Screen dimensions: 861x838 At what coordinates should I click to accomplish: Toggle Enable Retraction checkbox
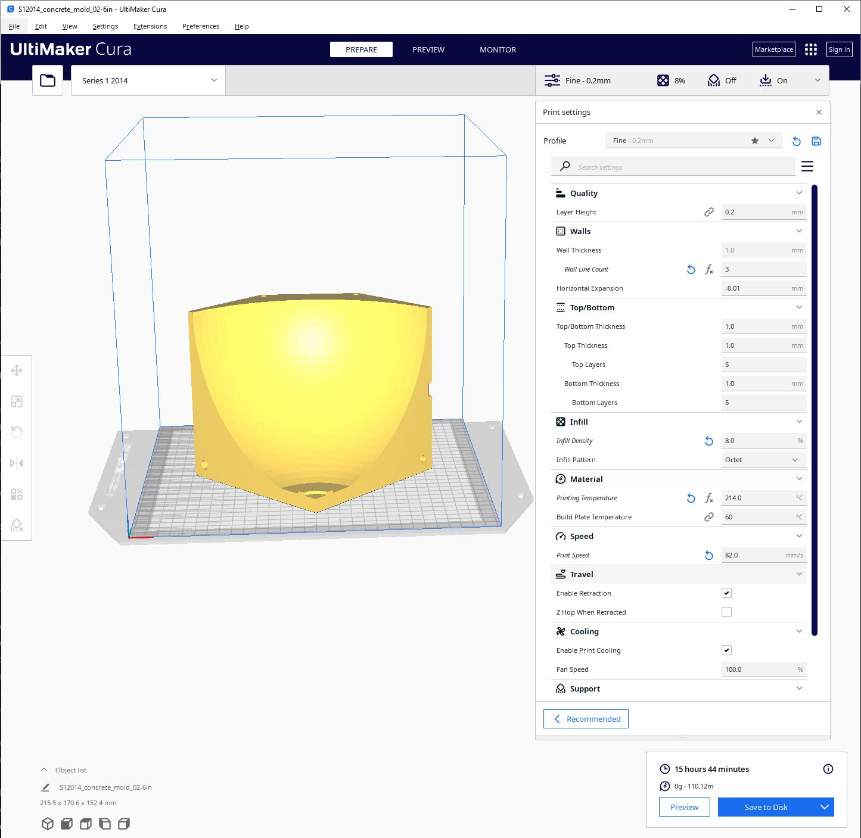(x=726, y=593)
